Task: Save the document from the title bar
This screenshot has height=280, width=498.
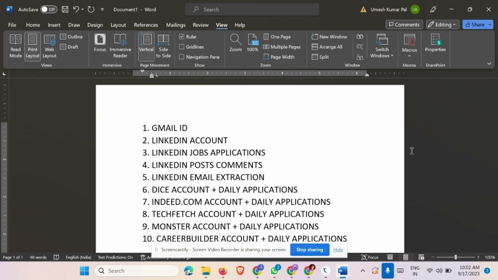Action: click(x=65, y=9)
